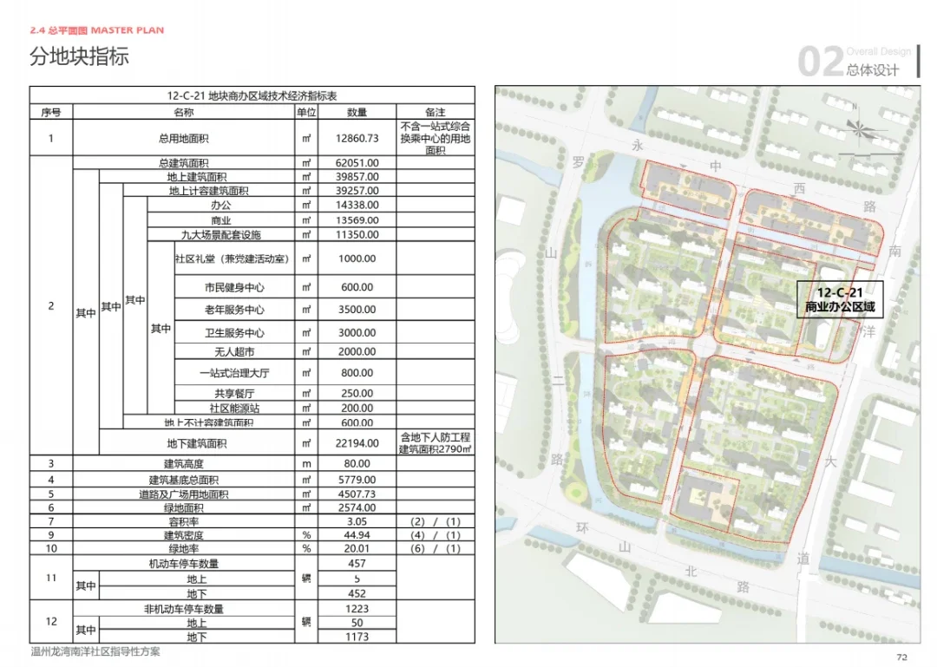Click the formula '(6) / (1)' in the 绿地率 row

point(435,549)
